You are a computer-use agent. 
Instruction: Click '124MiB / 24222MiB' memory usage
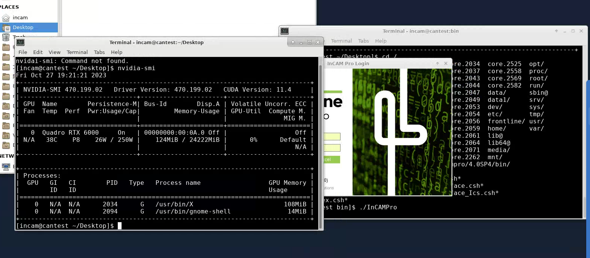[187, 140]
